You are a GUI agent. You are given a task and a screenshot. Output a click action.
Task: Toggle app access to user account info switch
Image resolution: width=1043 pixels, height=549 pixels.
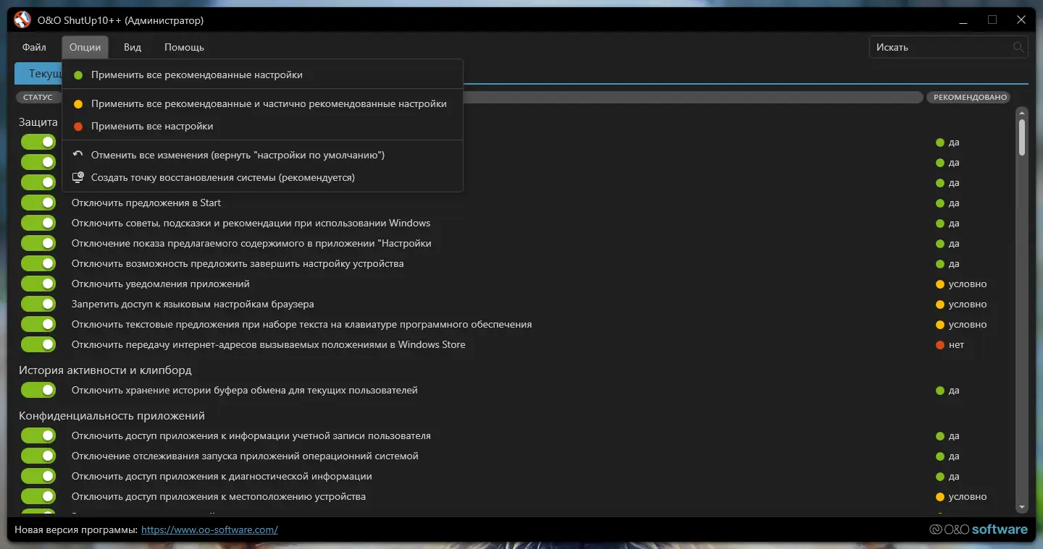(x=38, y=435)
